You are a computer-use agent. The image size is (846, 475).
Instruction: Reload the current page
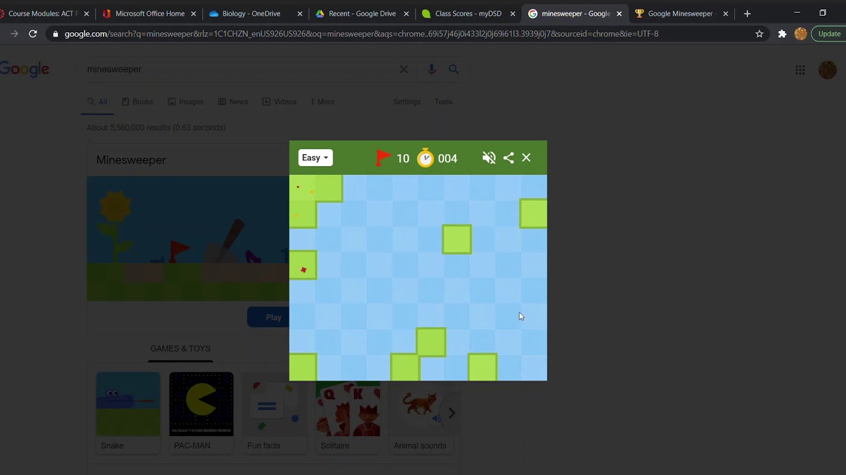tap(32, 34)
